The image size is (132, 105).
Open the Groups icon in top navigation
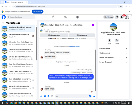click(x=78, y=17)
